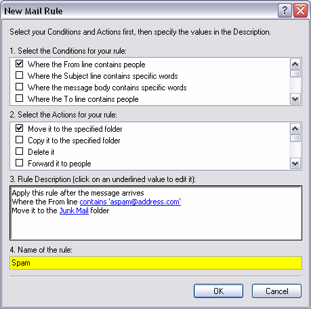Viewport: 311px width, 309px height.
Task: Enable 'Where the message body contains specific words'
Action: [20, 87]
